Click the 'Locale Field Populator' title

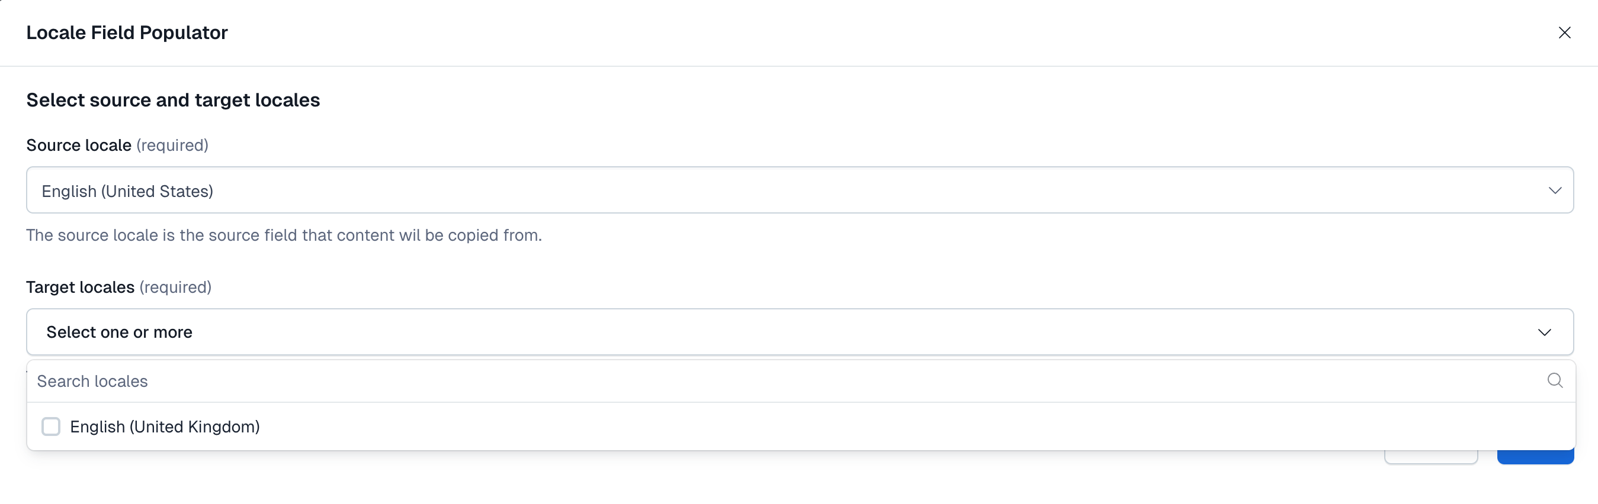coord(127,32)
